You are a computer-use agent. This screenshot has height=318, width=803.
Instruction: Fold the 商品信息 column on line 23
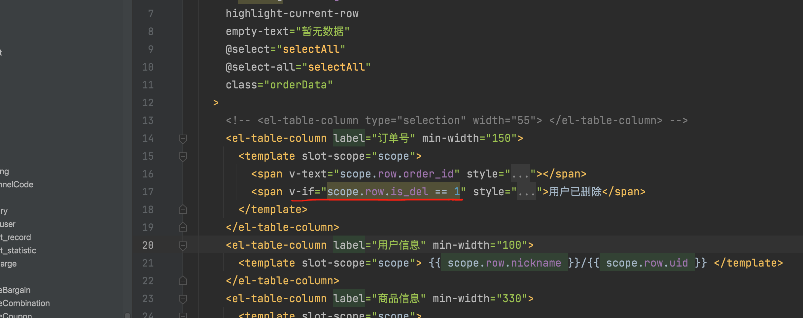[x=183, y=299]
